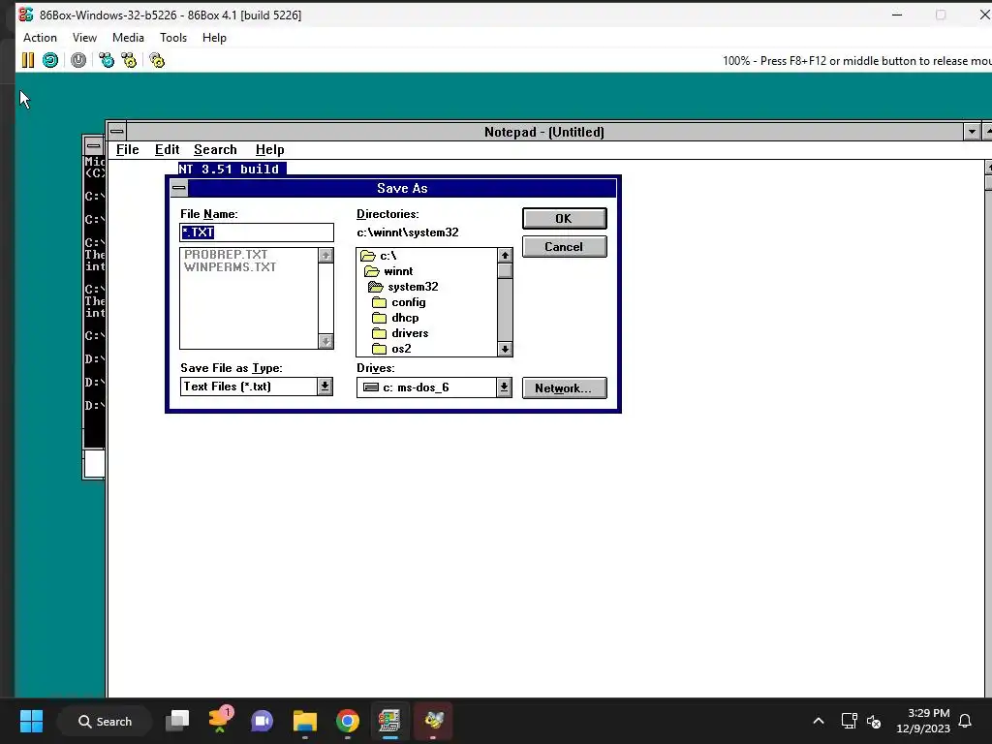Screen dimensions: 992x744
Task: Open the video chat taskbar app
Action: coord(262,721)
